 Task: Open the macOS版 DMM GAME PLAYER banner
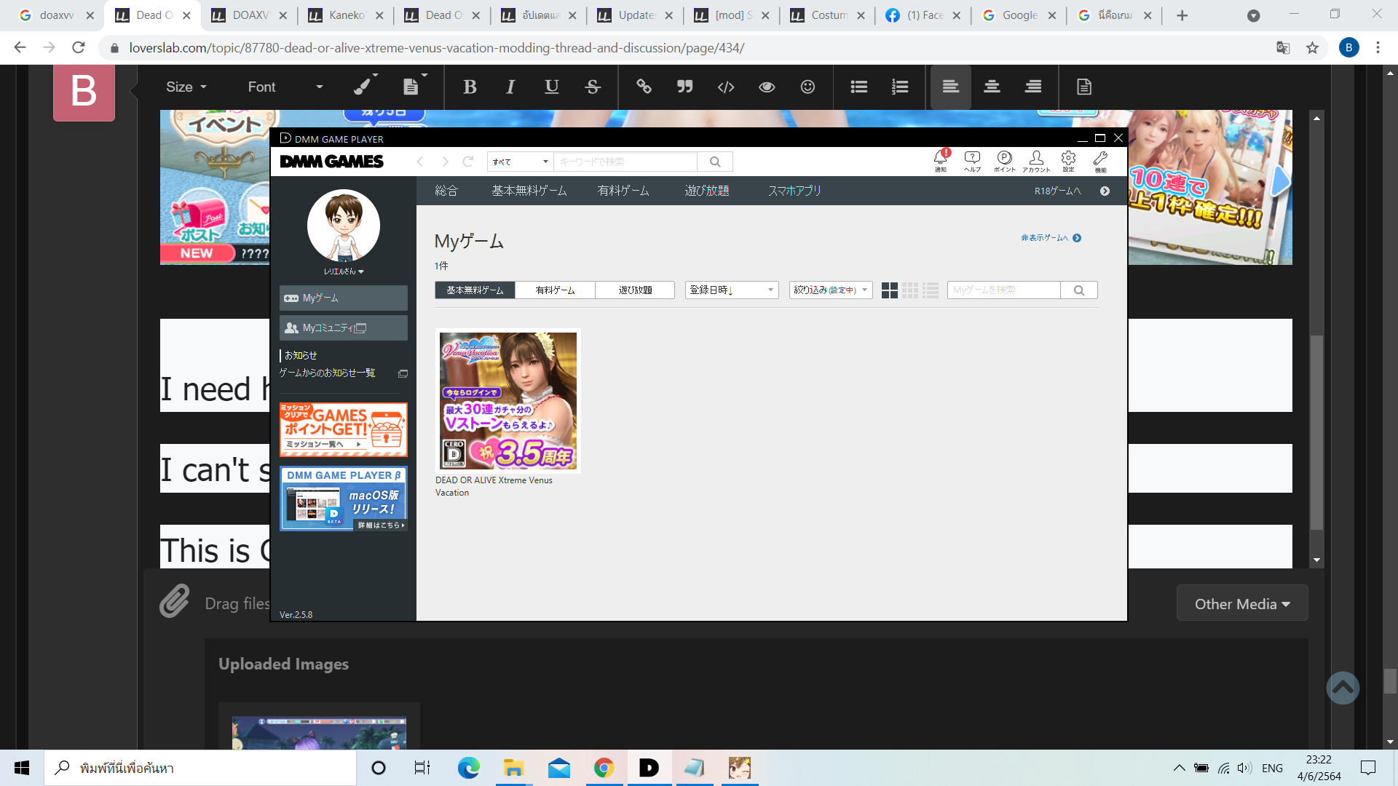pos(344,499)
